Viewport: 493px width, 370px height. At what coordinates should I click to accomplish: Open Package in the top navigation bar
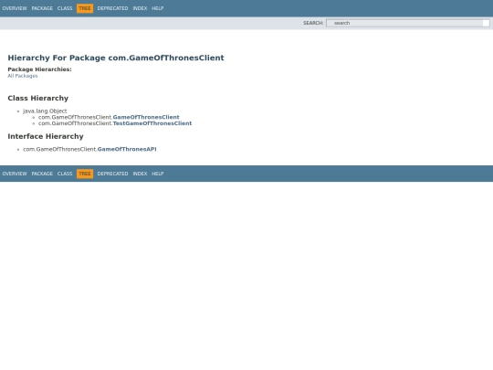click(x=42, y=8)
